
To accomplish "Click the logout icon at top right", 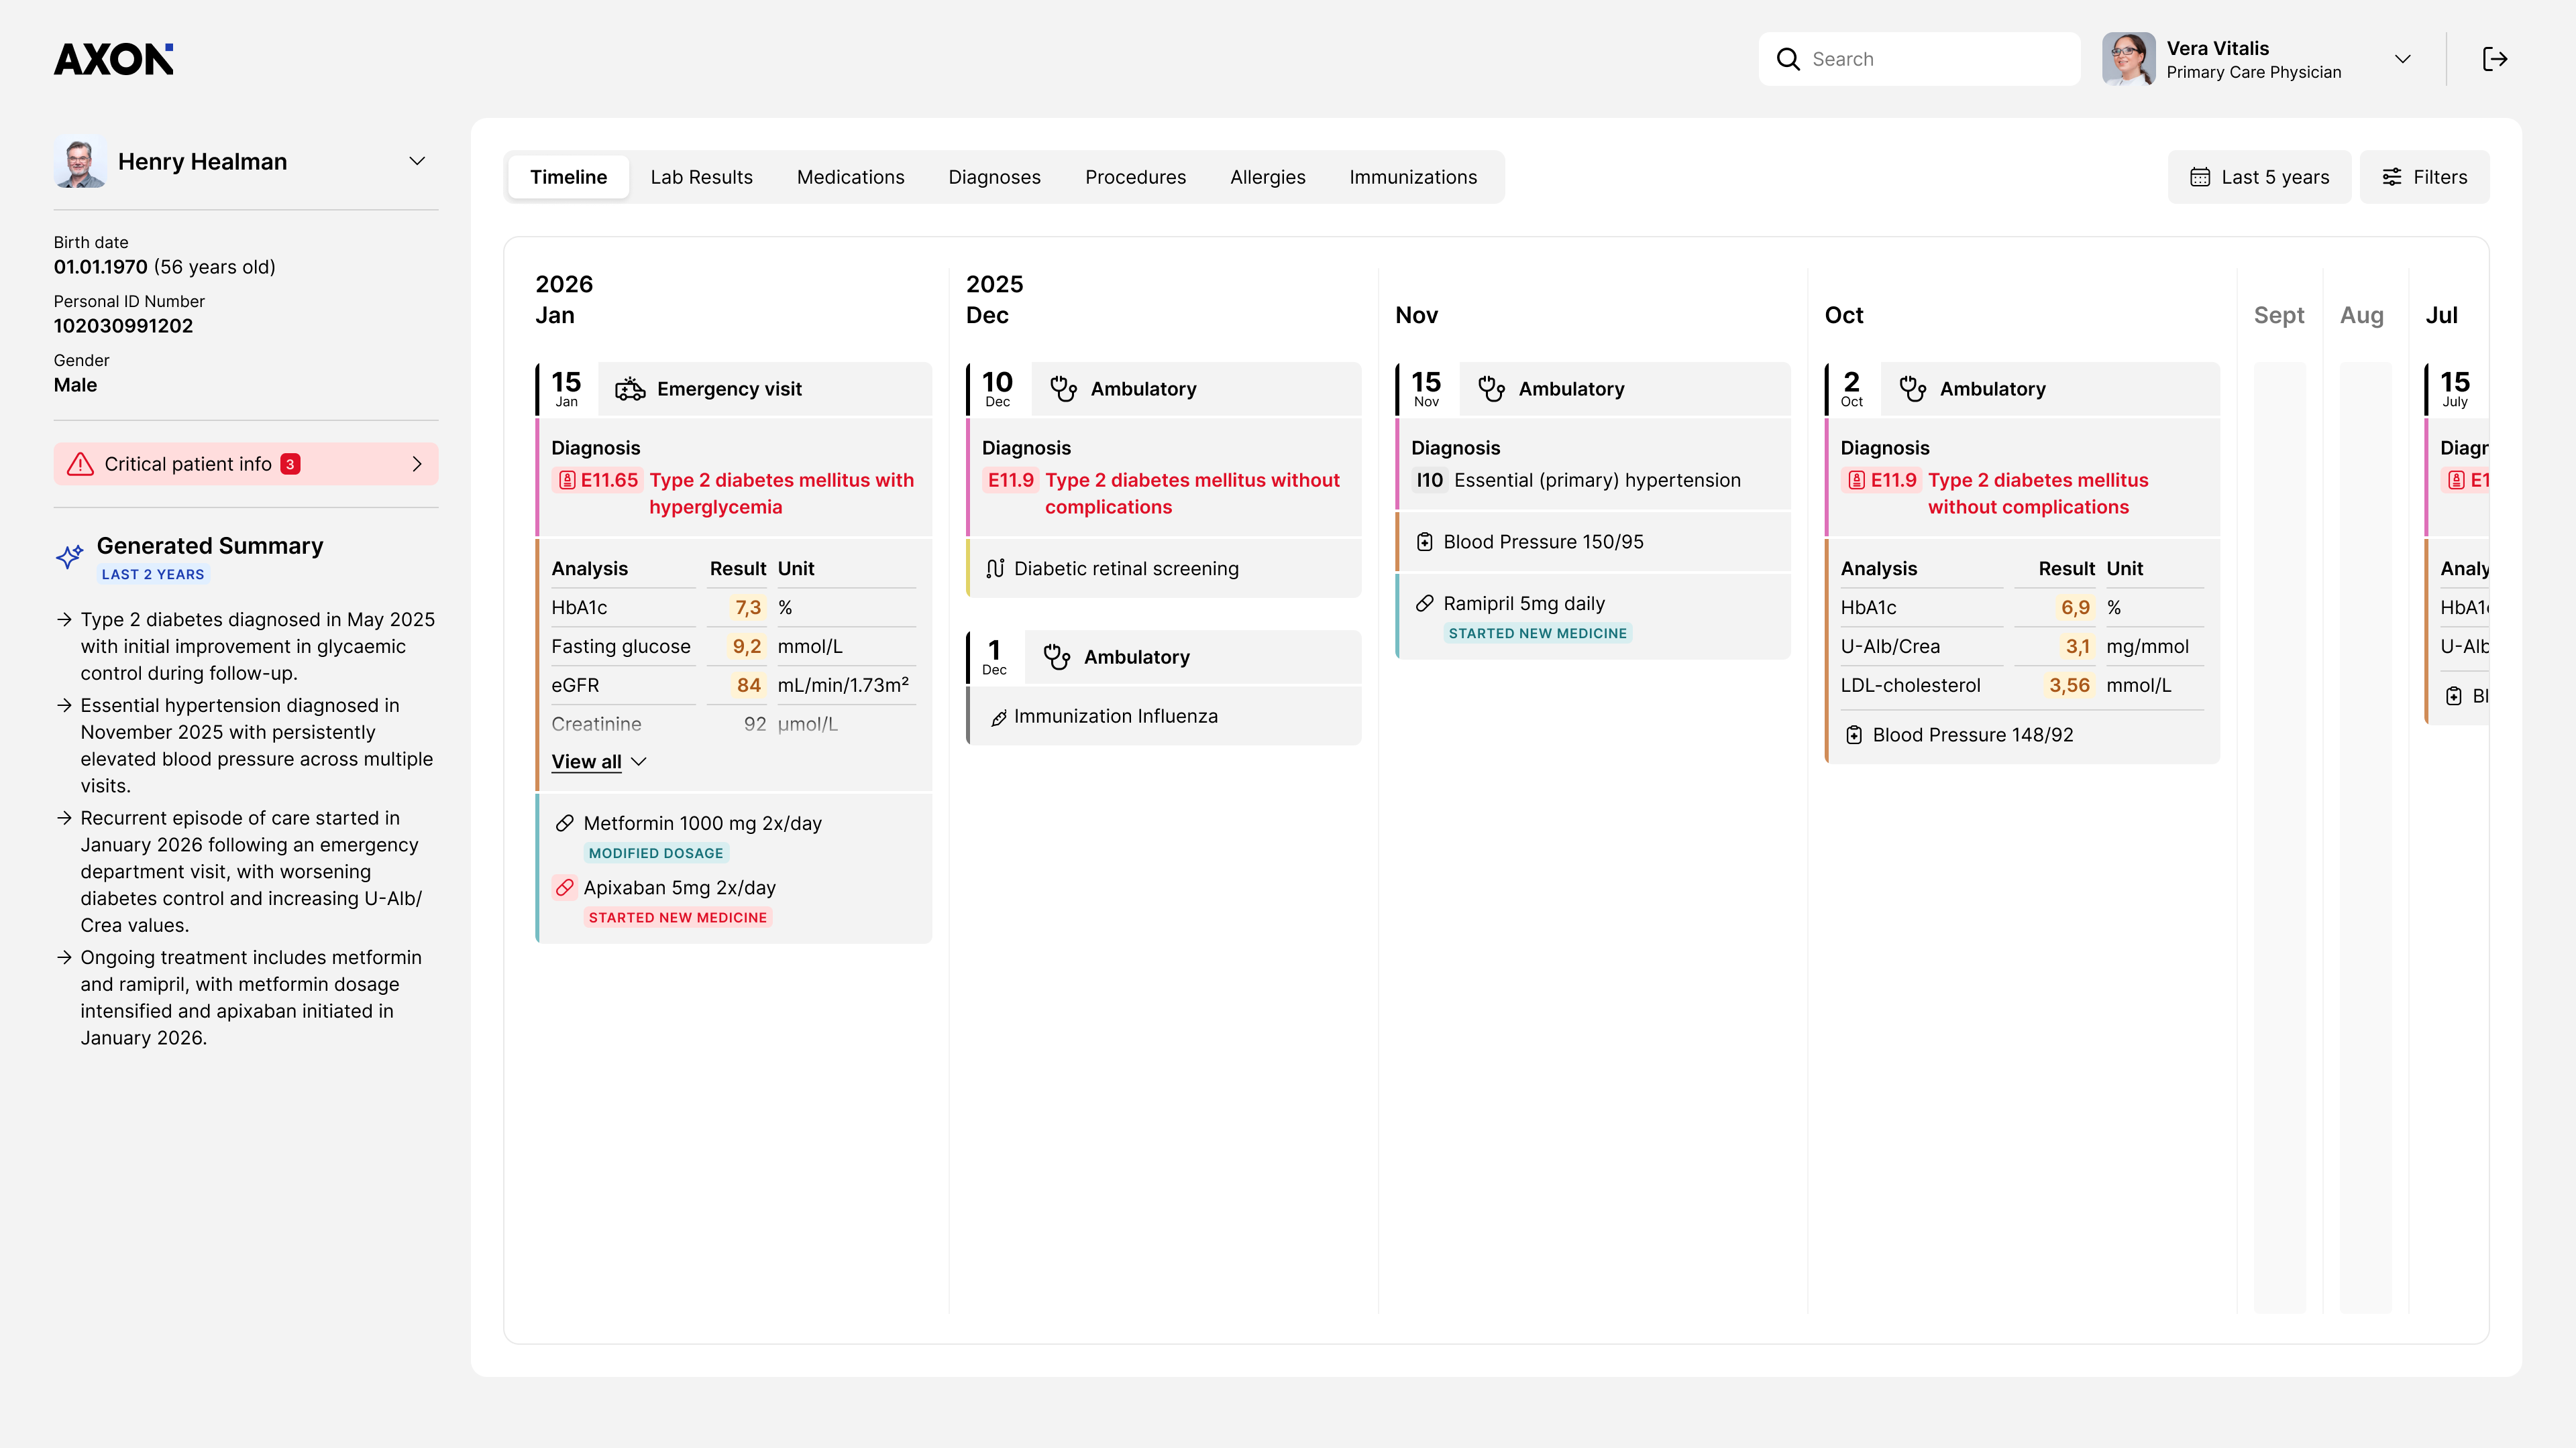I will click(2494, 59).
